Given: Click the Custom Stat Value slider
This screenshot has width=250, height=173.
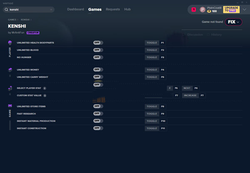Looking at the screenshot, I should [x=153, y=97].
